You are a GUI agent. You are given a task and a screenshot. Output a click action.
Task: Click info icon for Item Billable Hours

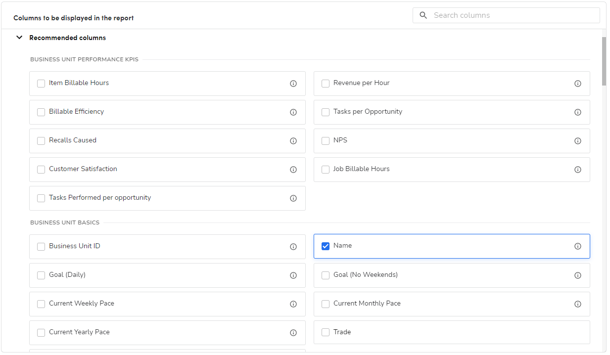tap(293, 84)
